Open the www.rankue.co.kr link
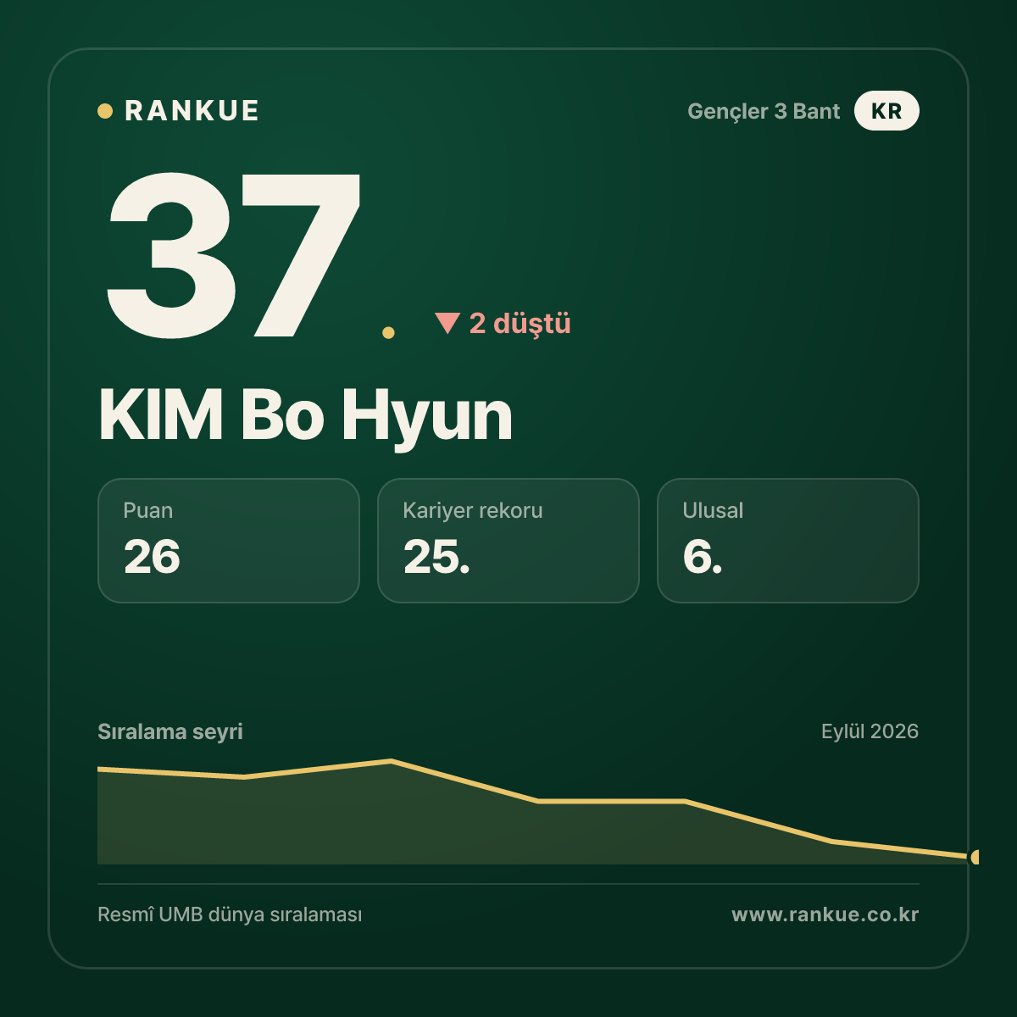This screenshot has width=1017, height=1017. point(825,914)
